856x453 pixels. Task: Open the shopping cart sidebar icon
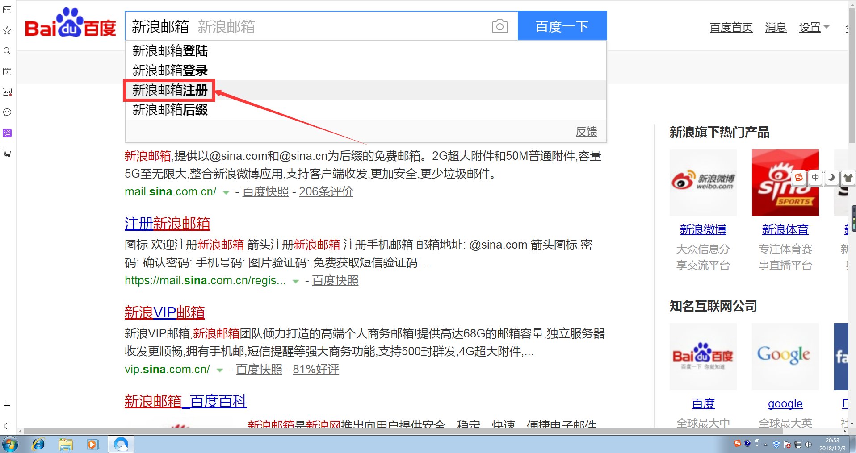[x=7, y=154]
